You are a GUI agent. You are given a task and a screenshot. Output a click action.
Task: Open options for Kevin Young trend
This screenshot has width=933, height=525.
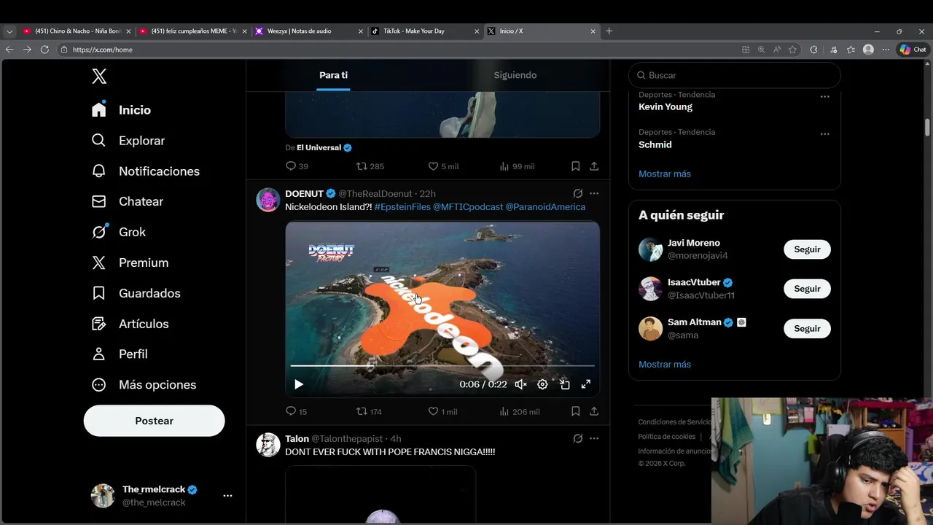click(x=824, y=97)
